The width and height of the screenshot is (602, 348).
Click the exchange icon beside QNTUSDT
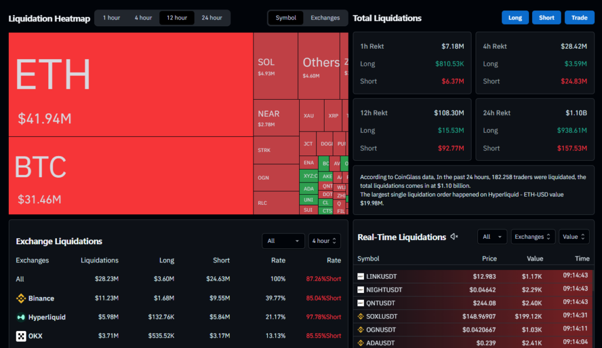pos(360,303)
